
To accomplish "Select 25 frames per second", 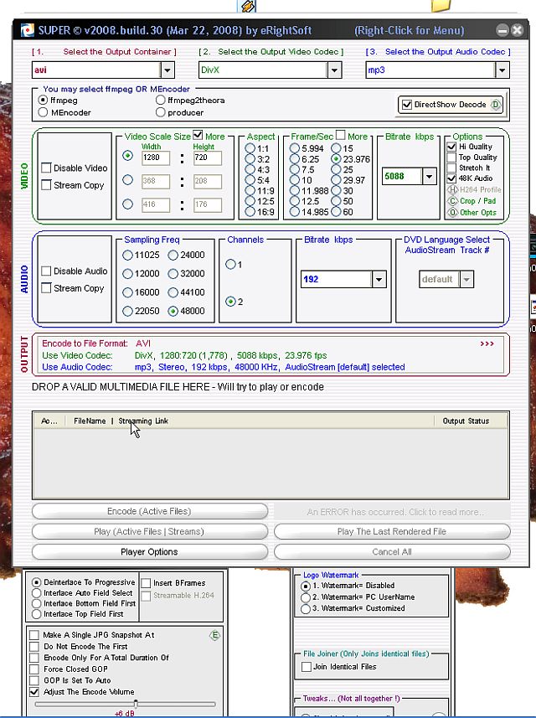I will click(x=337, y=169).
